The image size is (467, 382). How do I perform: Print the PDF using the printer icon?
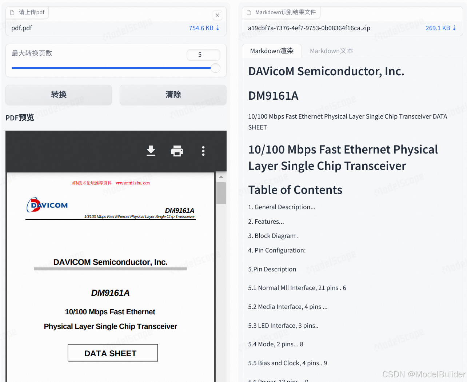[x=177, y=151]
